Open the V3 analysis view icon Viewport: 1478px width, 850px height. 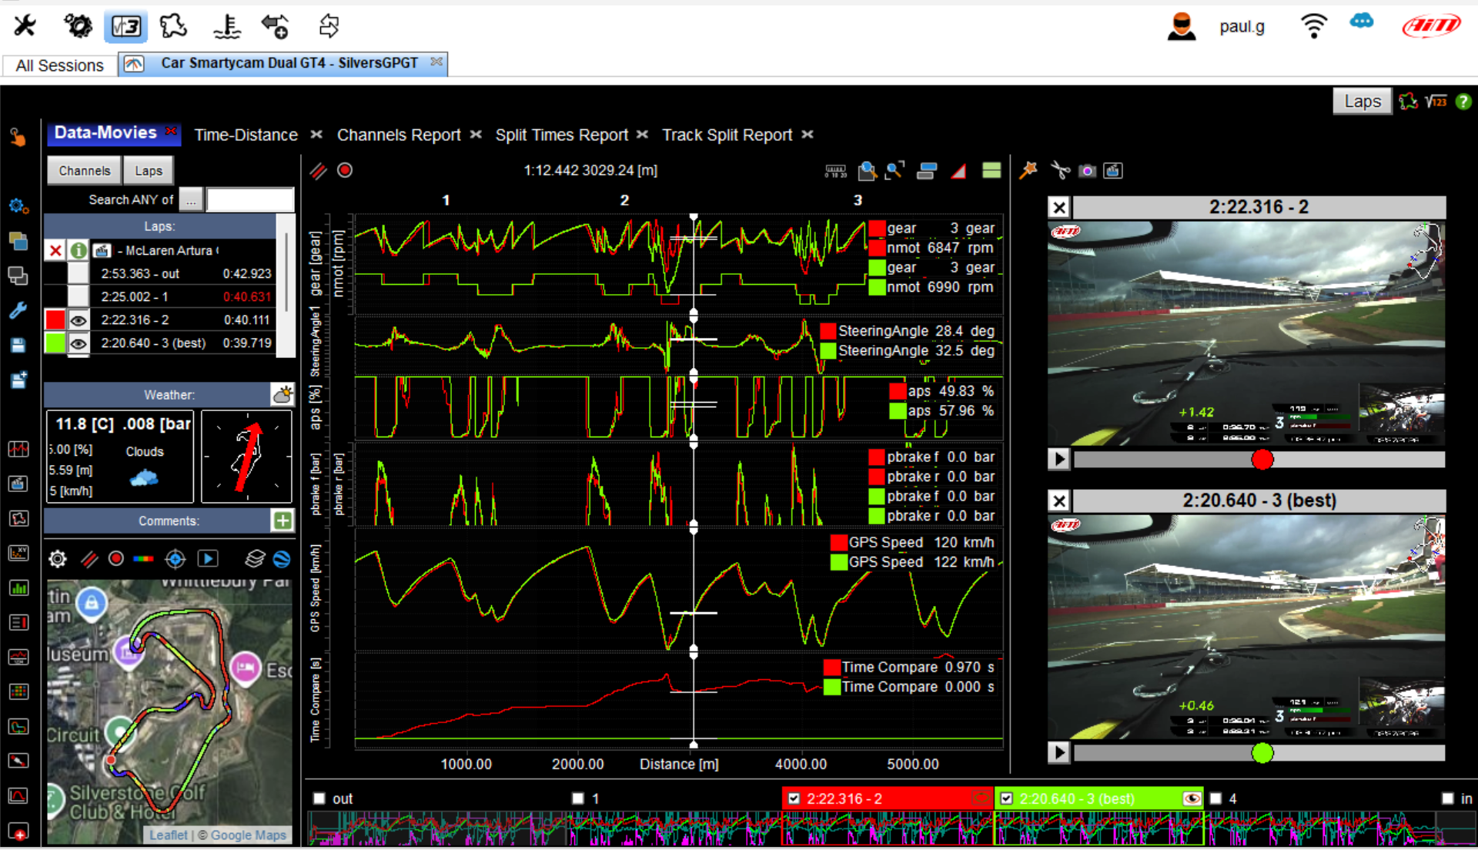(126, 26)
